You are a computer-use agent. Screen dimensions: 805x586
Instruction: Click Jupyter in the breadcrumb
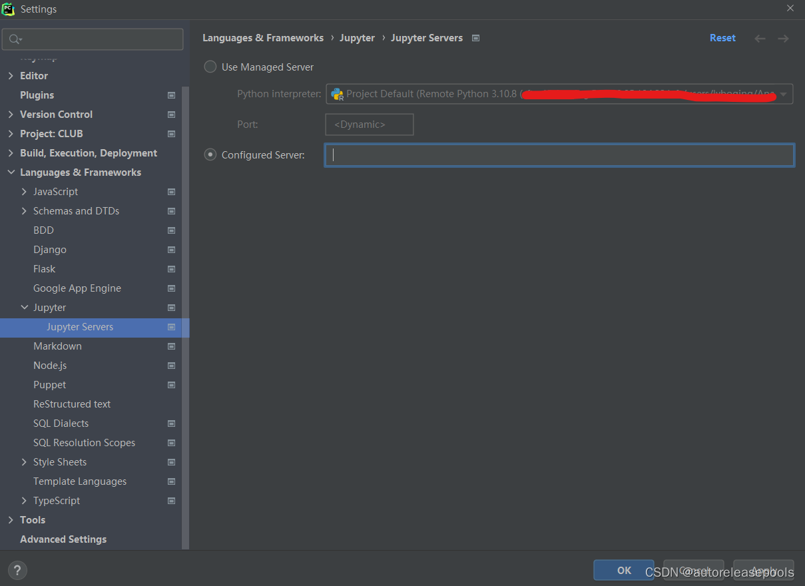click(x=357, y=38)
